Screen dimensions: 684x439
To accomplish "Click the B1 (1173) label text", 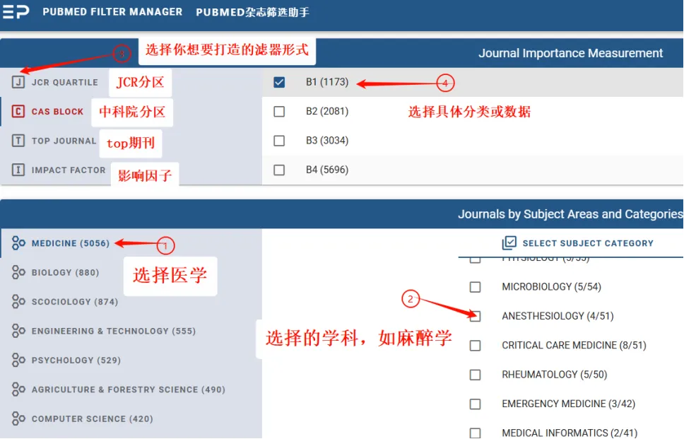I will [327, 82].
